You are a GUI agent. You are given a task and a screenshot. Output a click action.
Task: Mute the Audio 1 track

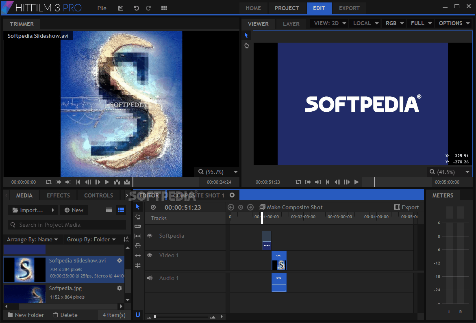pos(149,278)
